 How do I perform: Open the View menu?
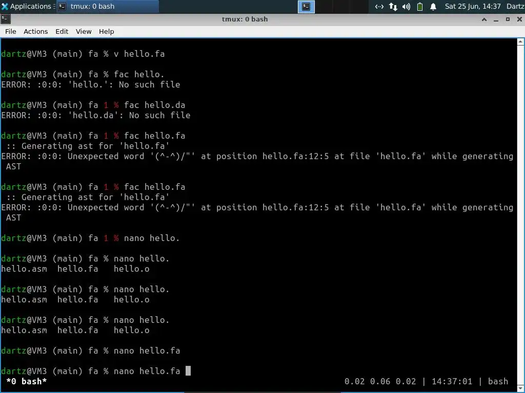click(84, 31)
